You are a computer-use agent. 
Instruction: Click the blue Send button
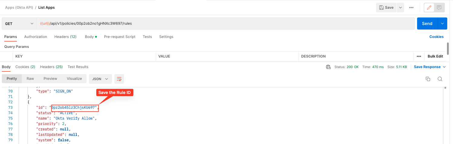[x=427, y=23]
